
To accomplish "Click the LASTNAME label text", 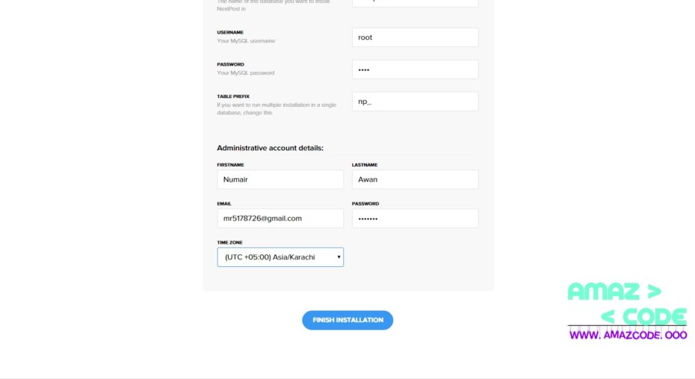I will [x=365, y=165].
